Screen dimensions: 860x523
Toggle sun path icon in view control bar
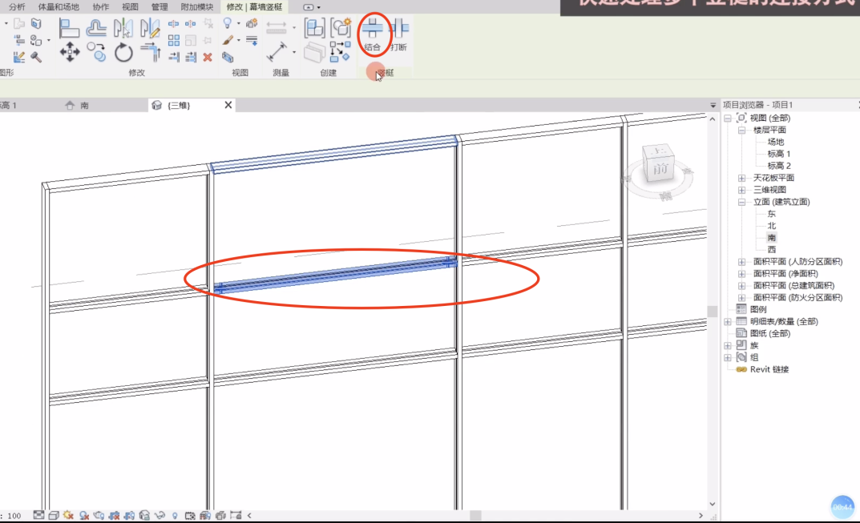tap(69, 515)
